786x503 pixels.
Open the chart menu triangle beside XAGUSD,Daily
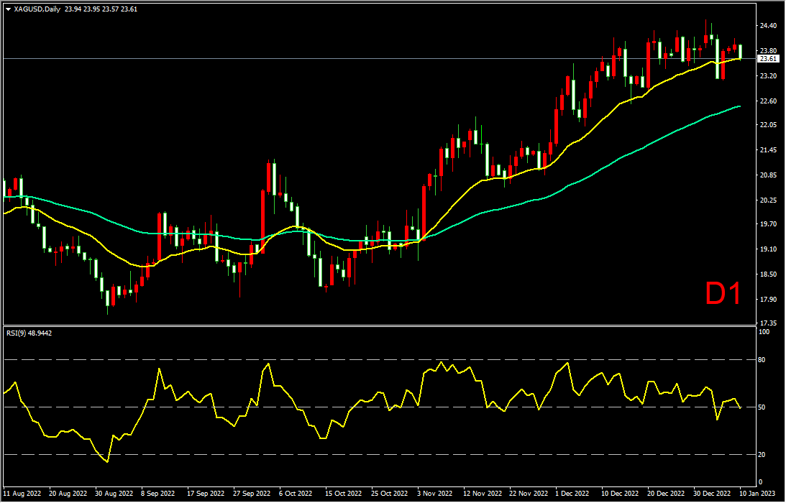(x=8, y=9)
